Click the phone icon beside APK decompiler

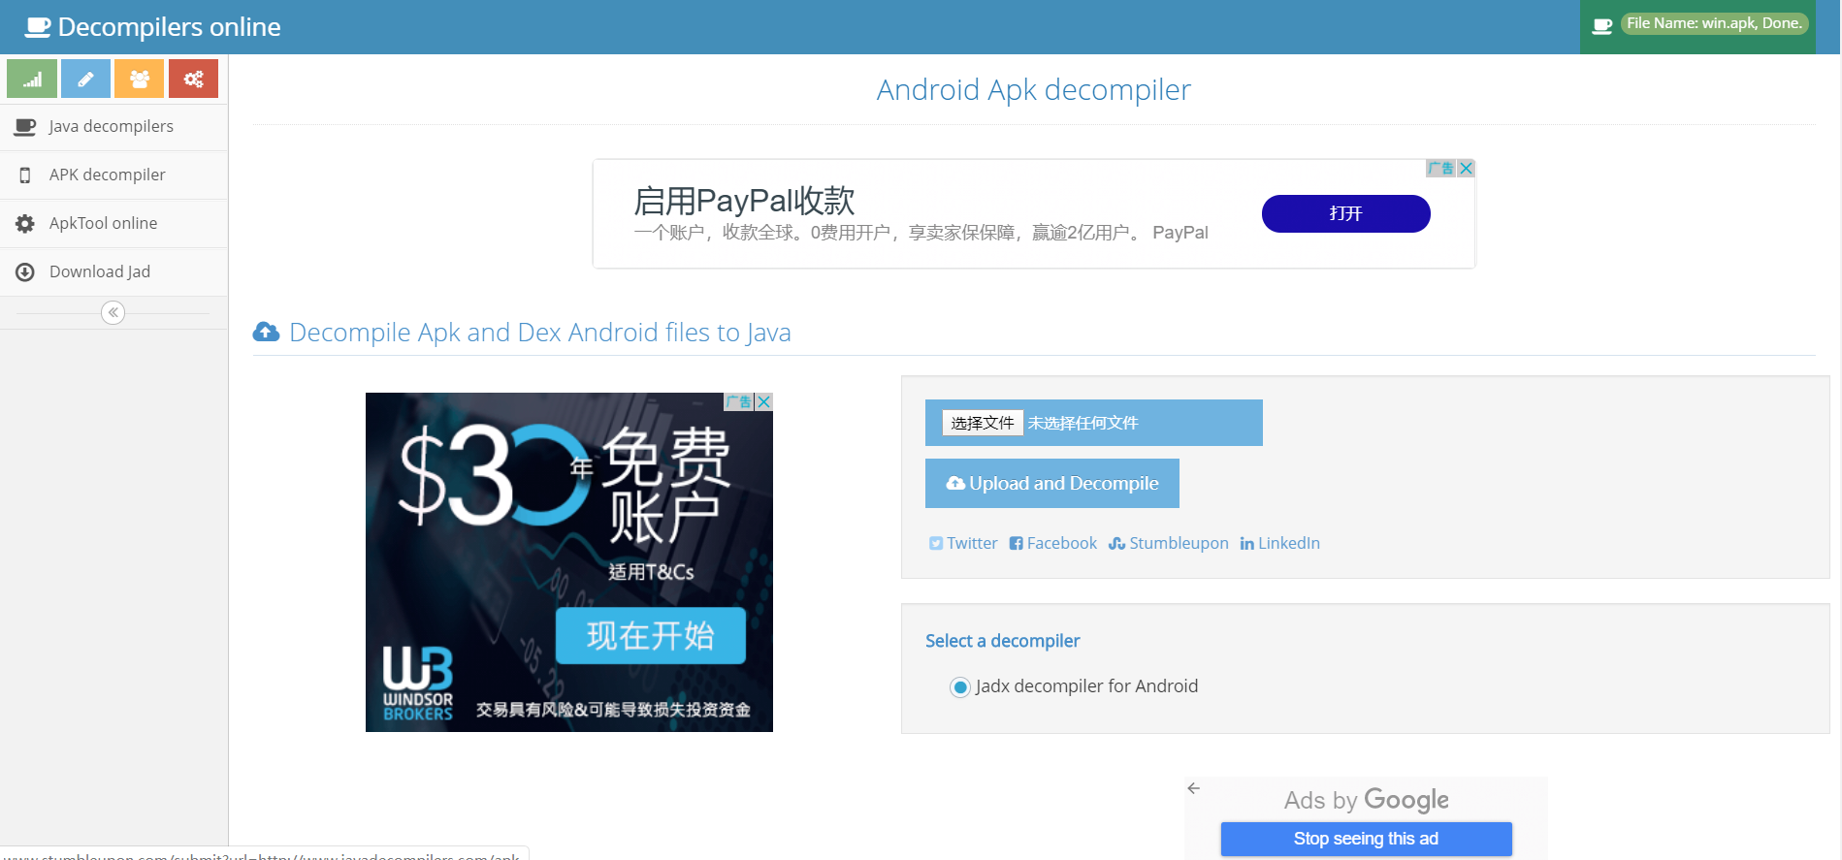(25, 175)
